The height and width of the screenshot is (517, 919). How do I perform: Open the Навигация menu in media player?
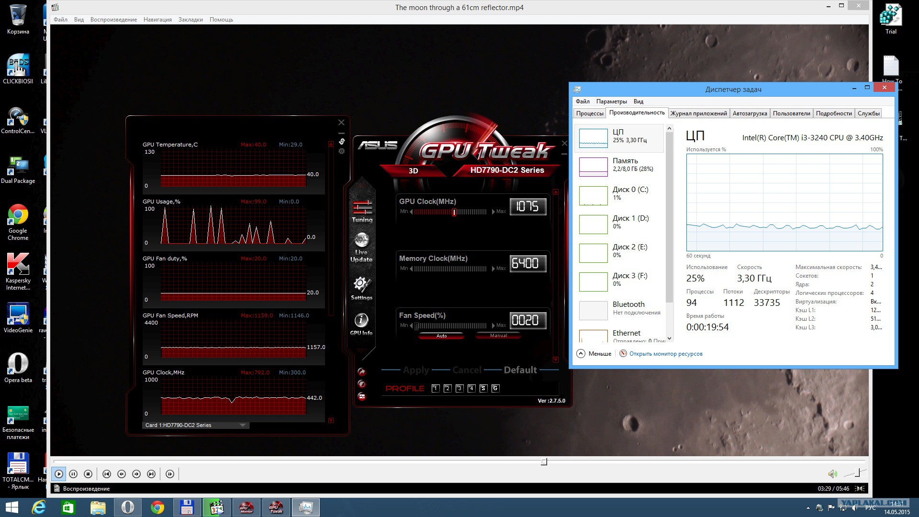pyautogui.click(x=157, y=20)
